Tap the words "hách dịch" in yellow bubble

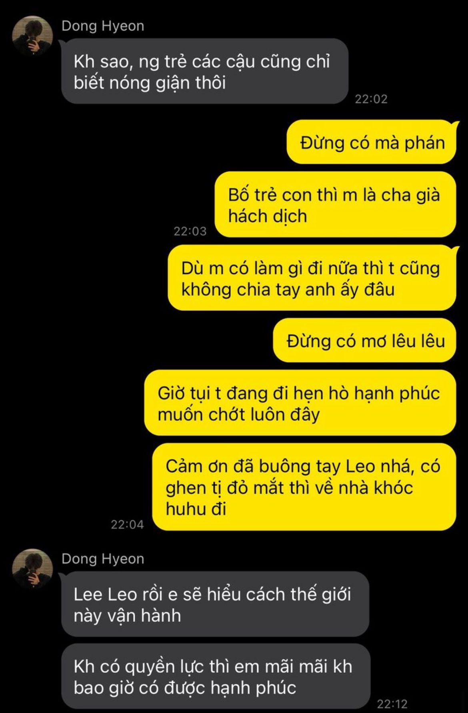click(x=268, y=216)
